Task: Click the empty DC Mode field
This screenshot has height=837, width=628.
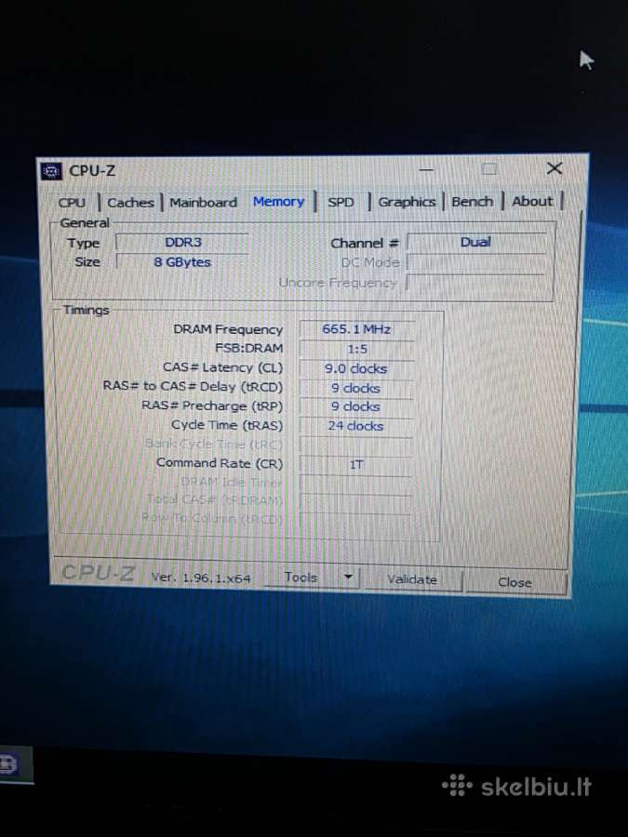Action: (x=475, y=262)
